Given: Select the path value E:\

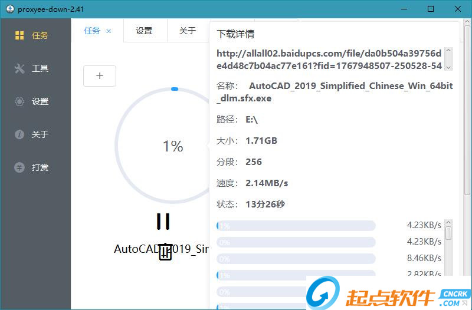Looking at the screenshot, I should pos(252,120).
